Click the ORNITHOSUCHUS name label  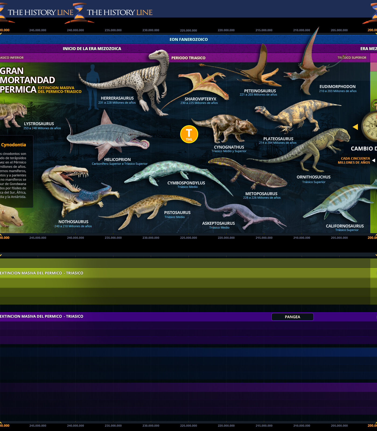[313, 177]
